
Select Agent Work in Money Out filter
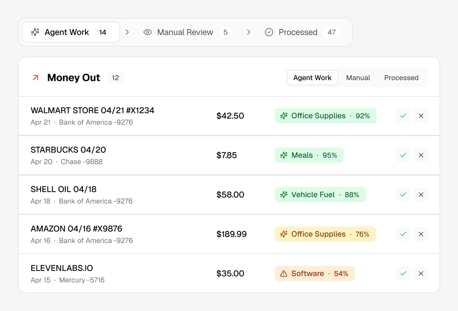pos(312,78)
